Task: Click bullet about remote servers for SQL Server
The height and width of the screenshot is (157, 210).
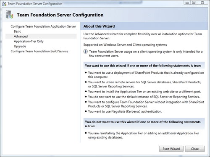Action: coord(144,84)
